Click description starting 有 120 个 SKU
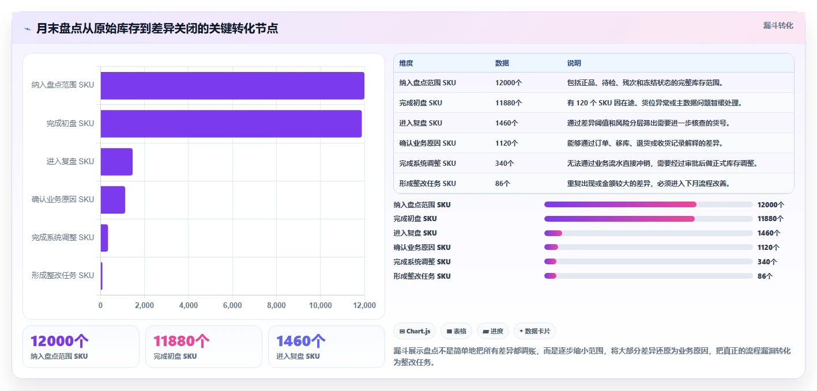817x391 pixels. (654, 103)
